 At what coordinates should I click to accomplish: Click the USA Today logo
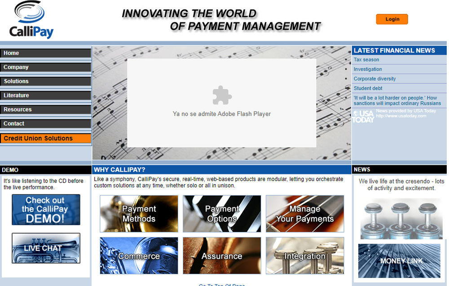[363, 117]
